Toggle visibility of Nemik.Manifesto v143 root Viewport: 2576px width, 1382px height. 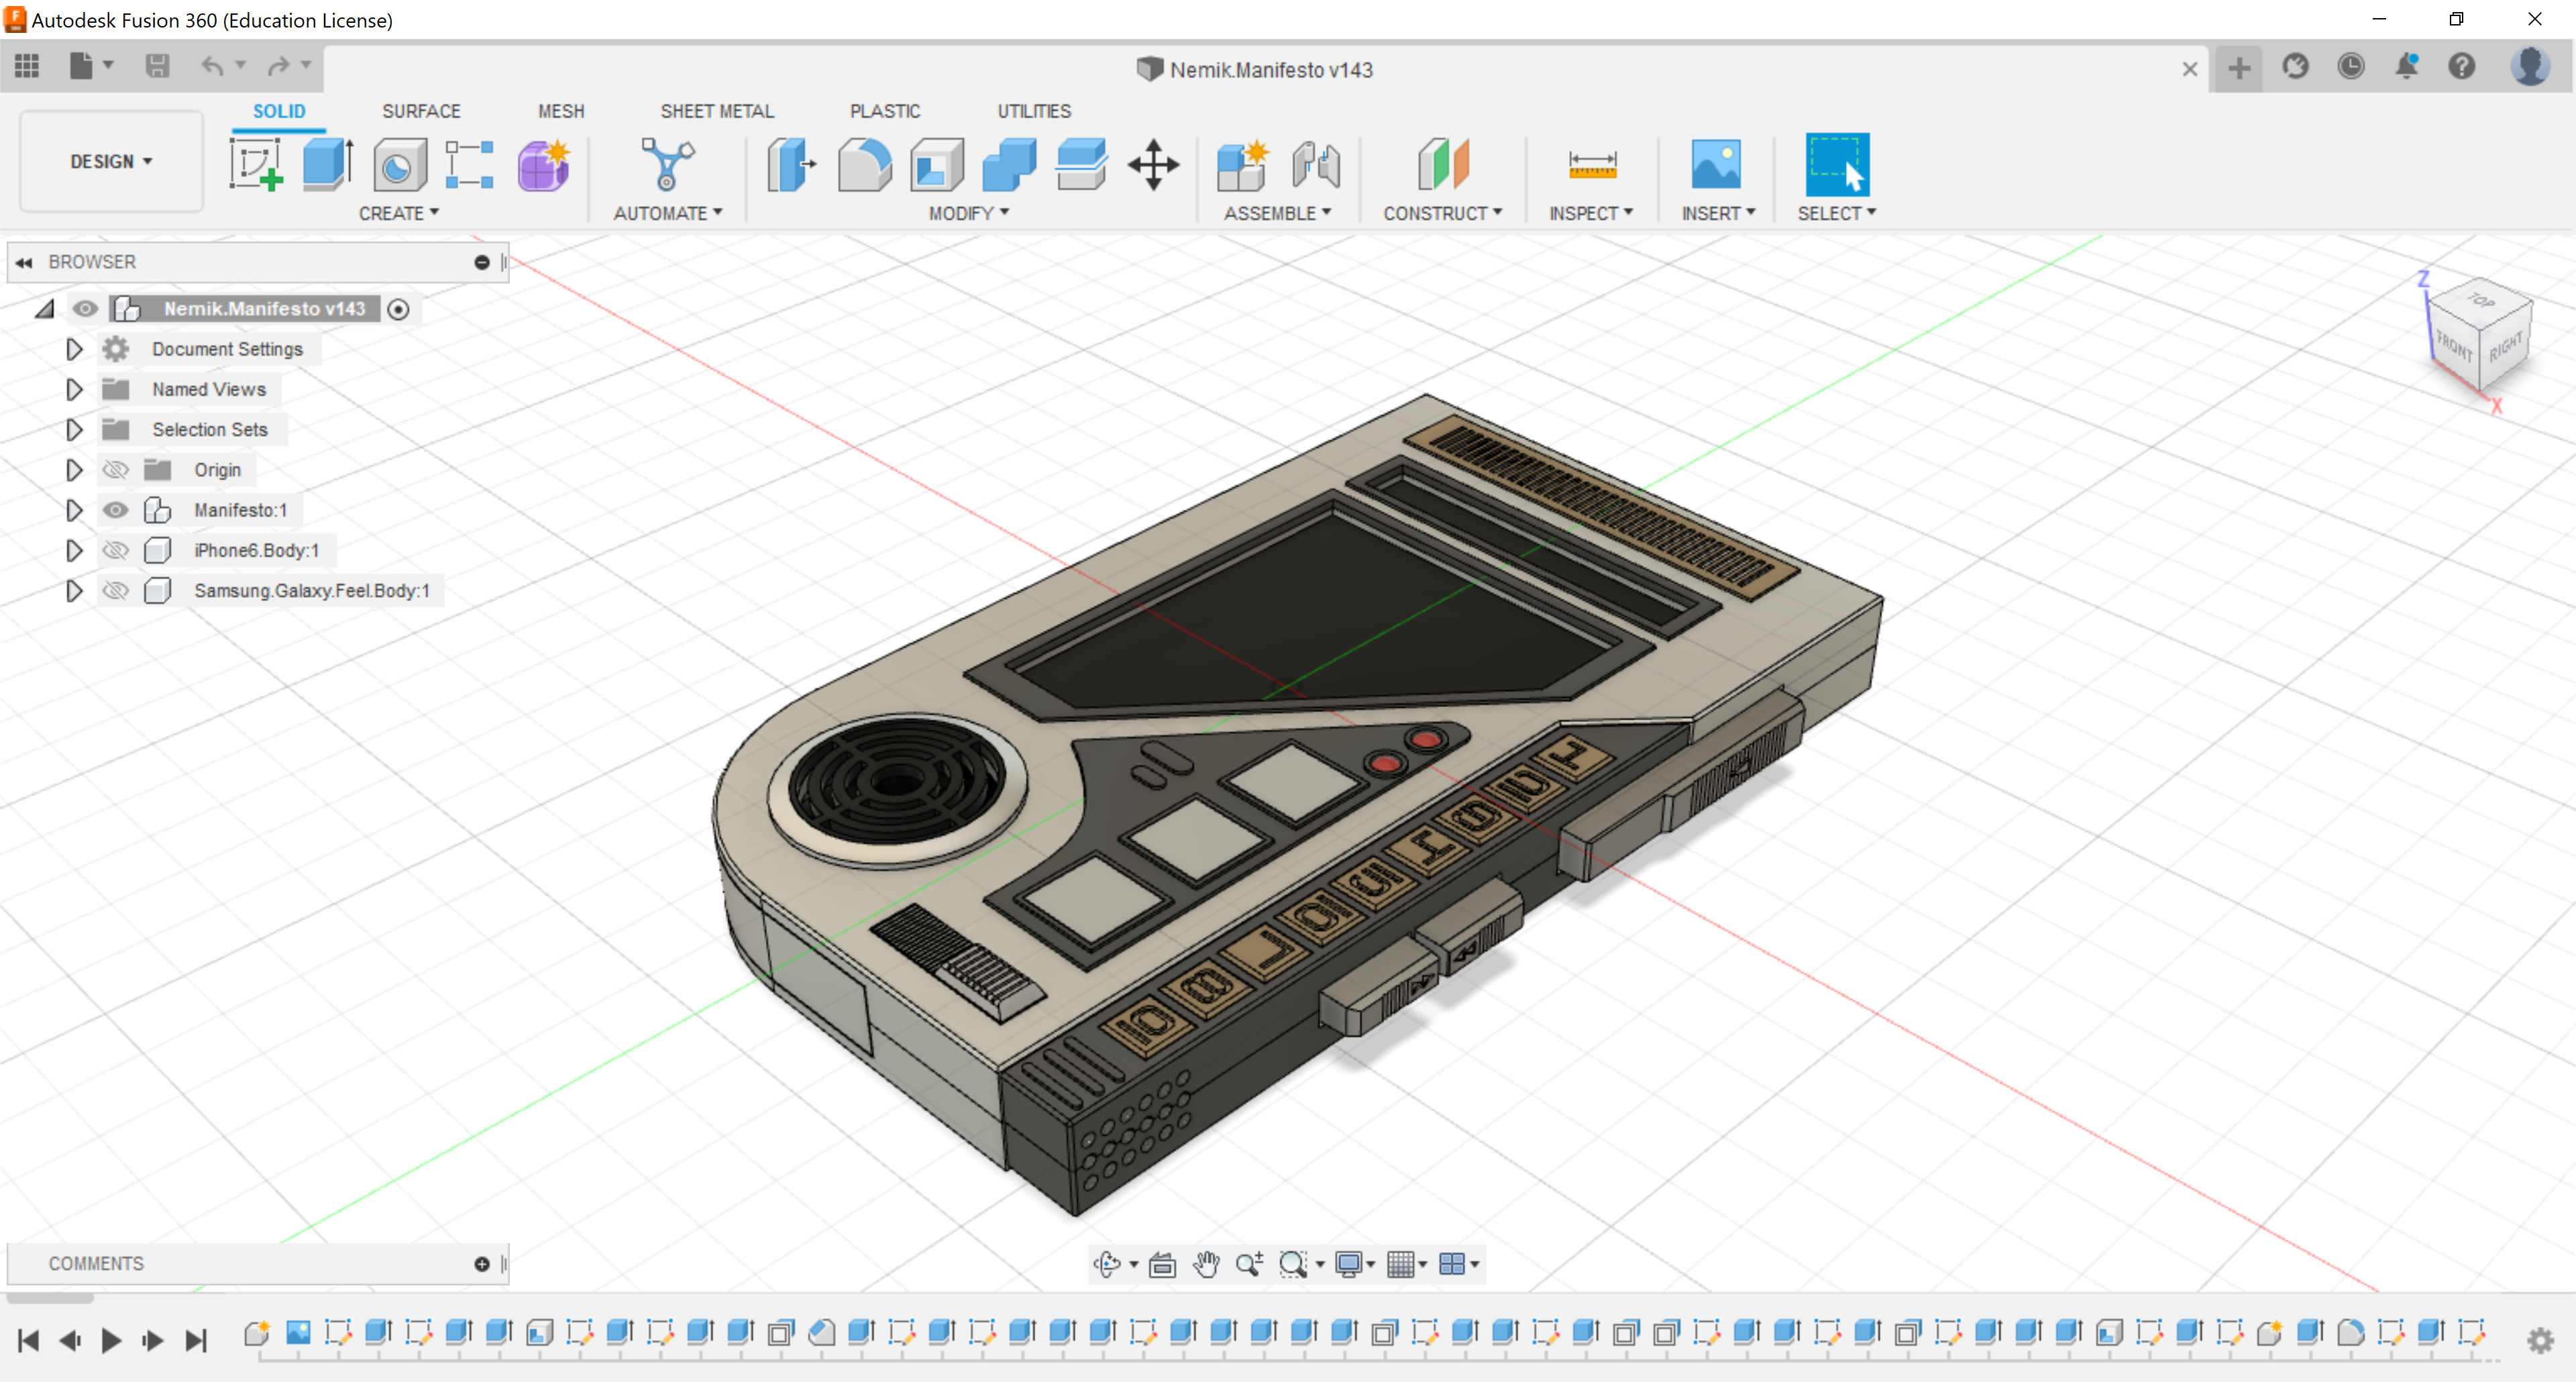tap(85, 309)
